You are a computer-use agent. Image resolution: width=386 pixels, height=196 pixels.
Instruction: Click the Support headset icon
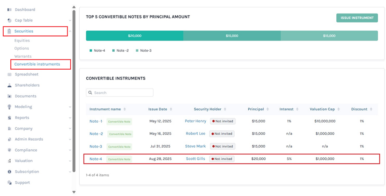coord(9,182)
